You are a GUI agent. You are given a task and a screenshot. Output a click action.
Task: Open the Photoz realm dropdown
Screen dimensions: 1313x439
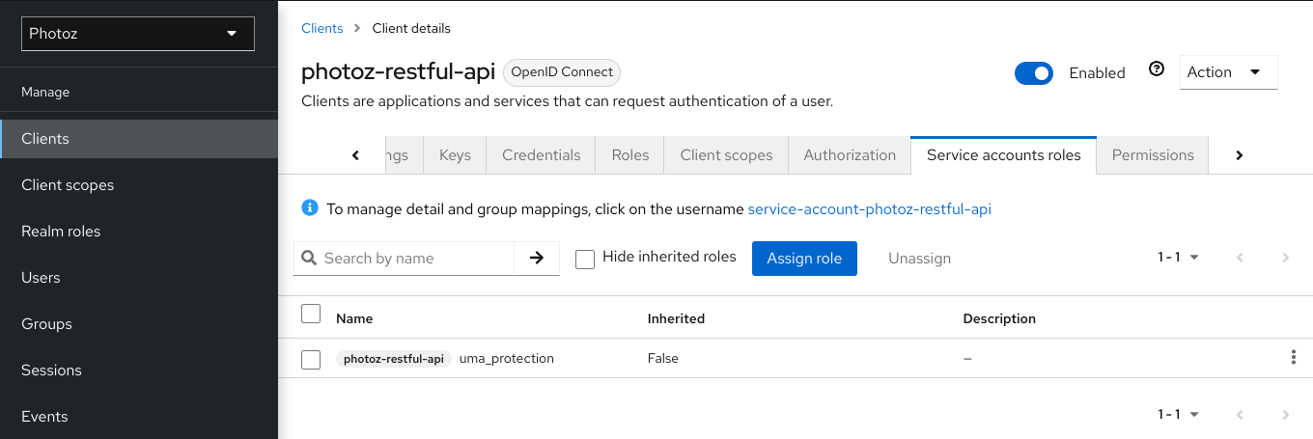[x=137, y=34]
